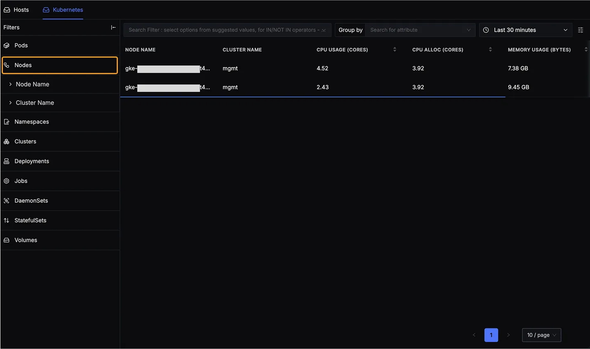Toggle sorting on CPU ALLOC column

point(490,49)
